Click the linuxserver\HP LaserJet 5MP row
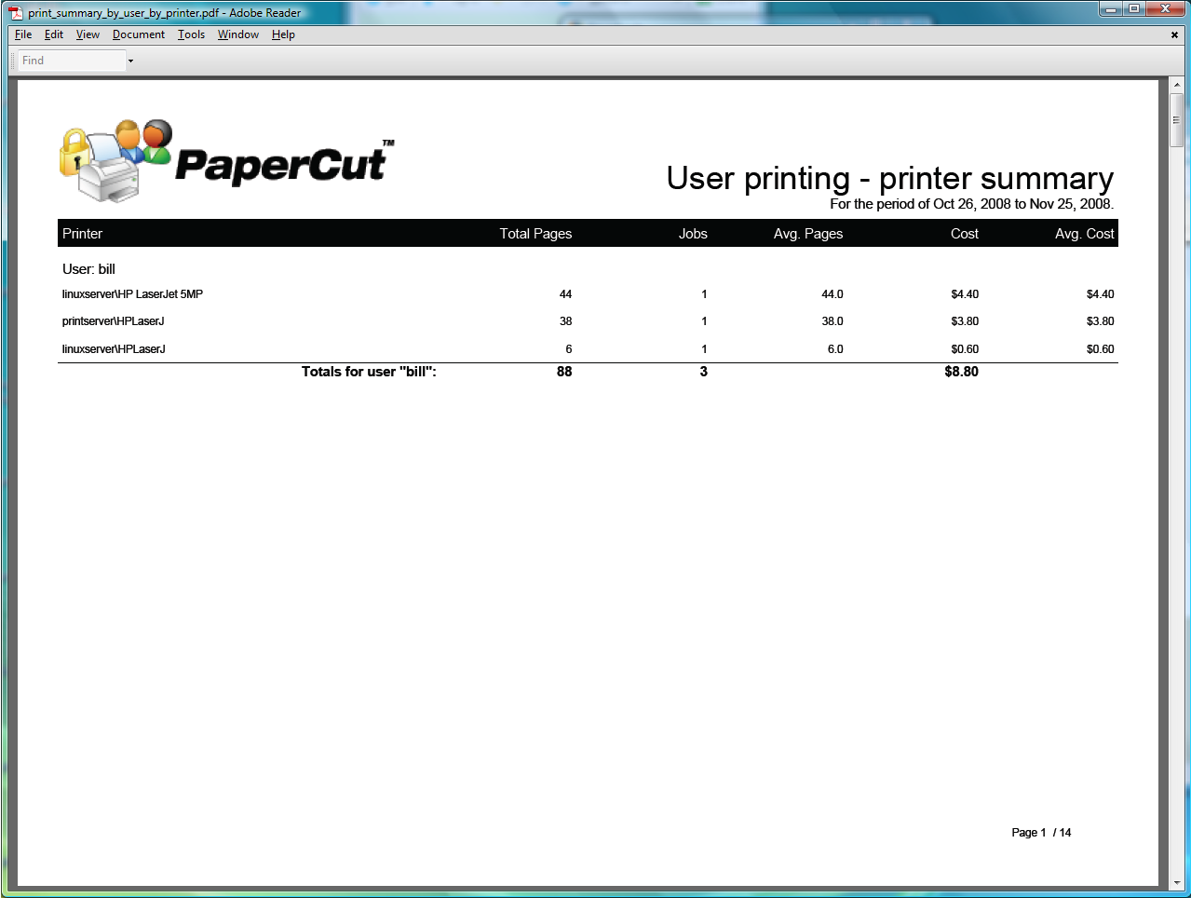Image resolution: width=1191 pixels, height=898 pixels. click(132, 294)
